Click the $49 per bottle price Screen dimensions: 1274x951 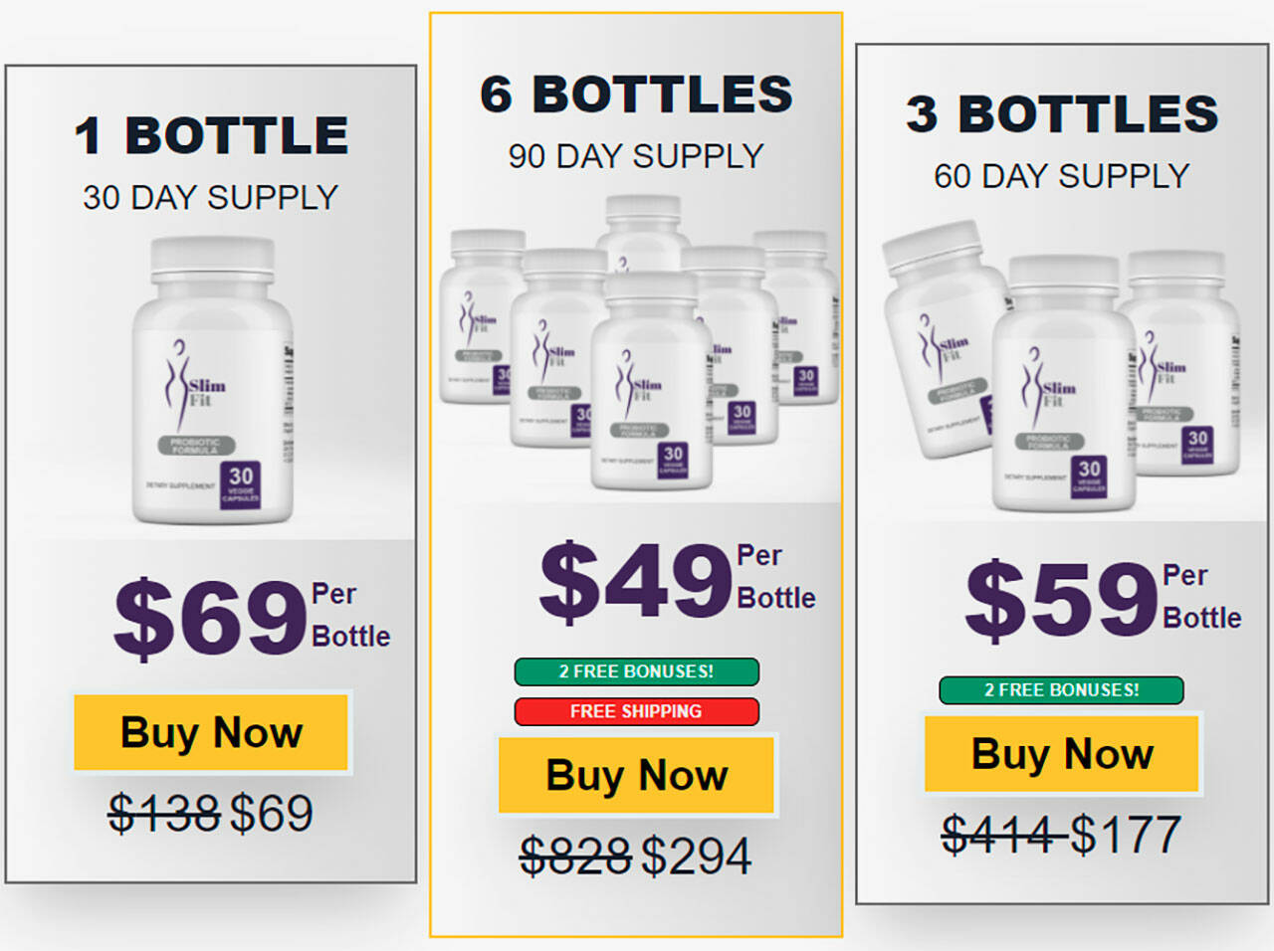[x=636, y=579]
